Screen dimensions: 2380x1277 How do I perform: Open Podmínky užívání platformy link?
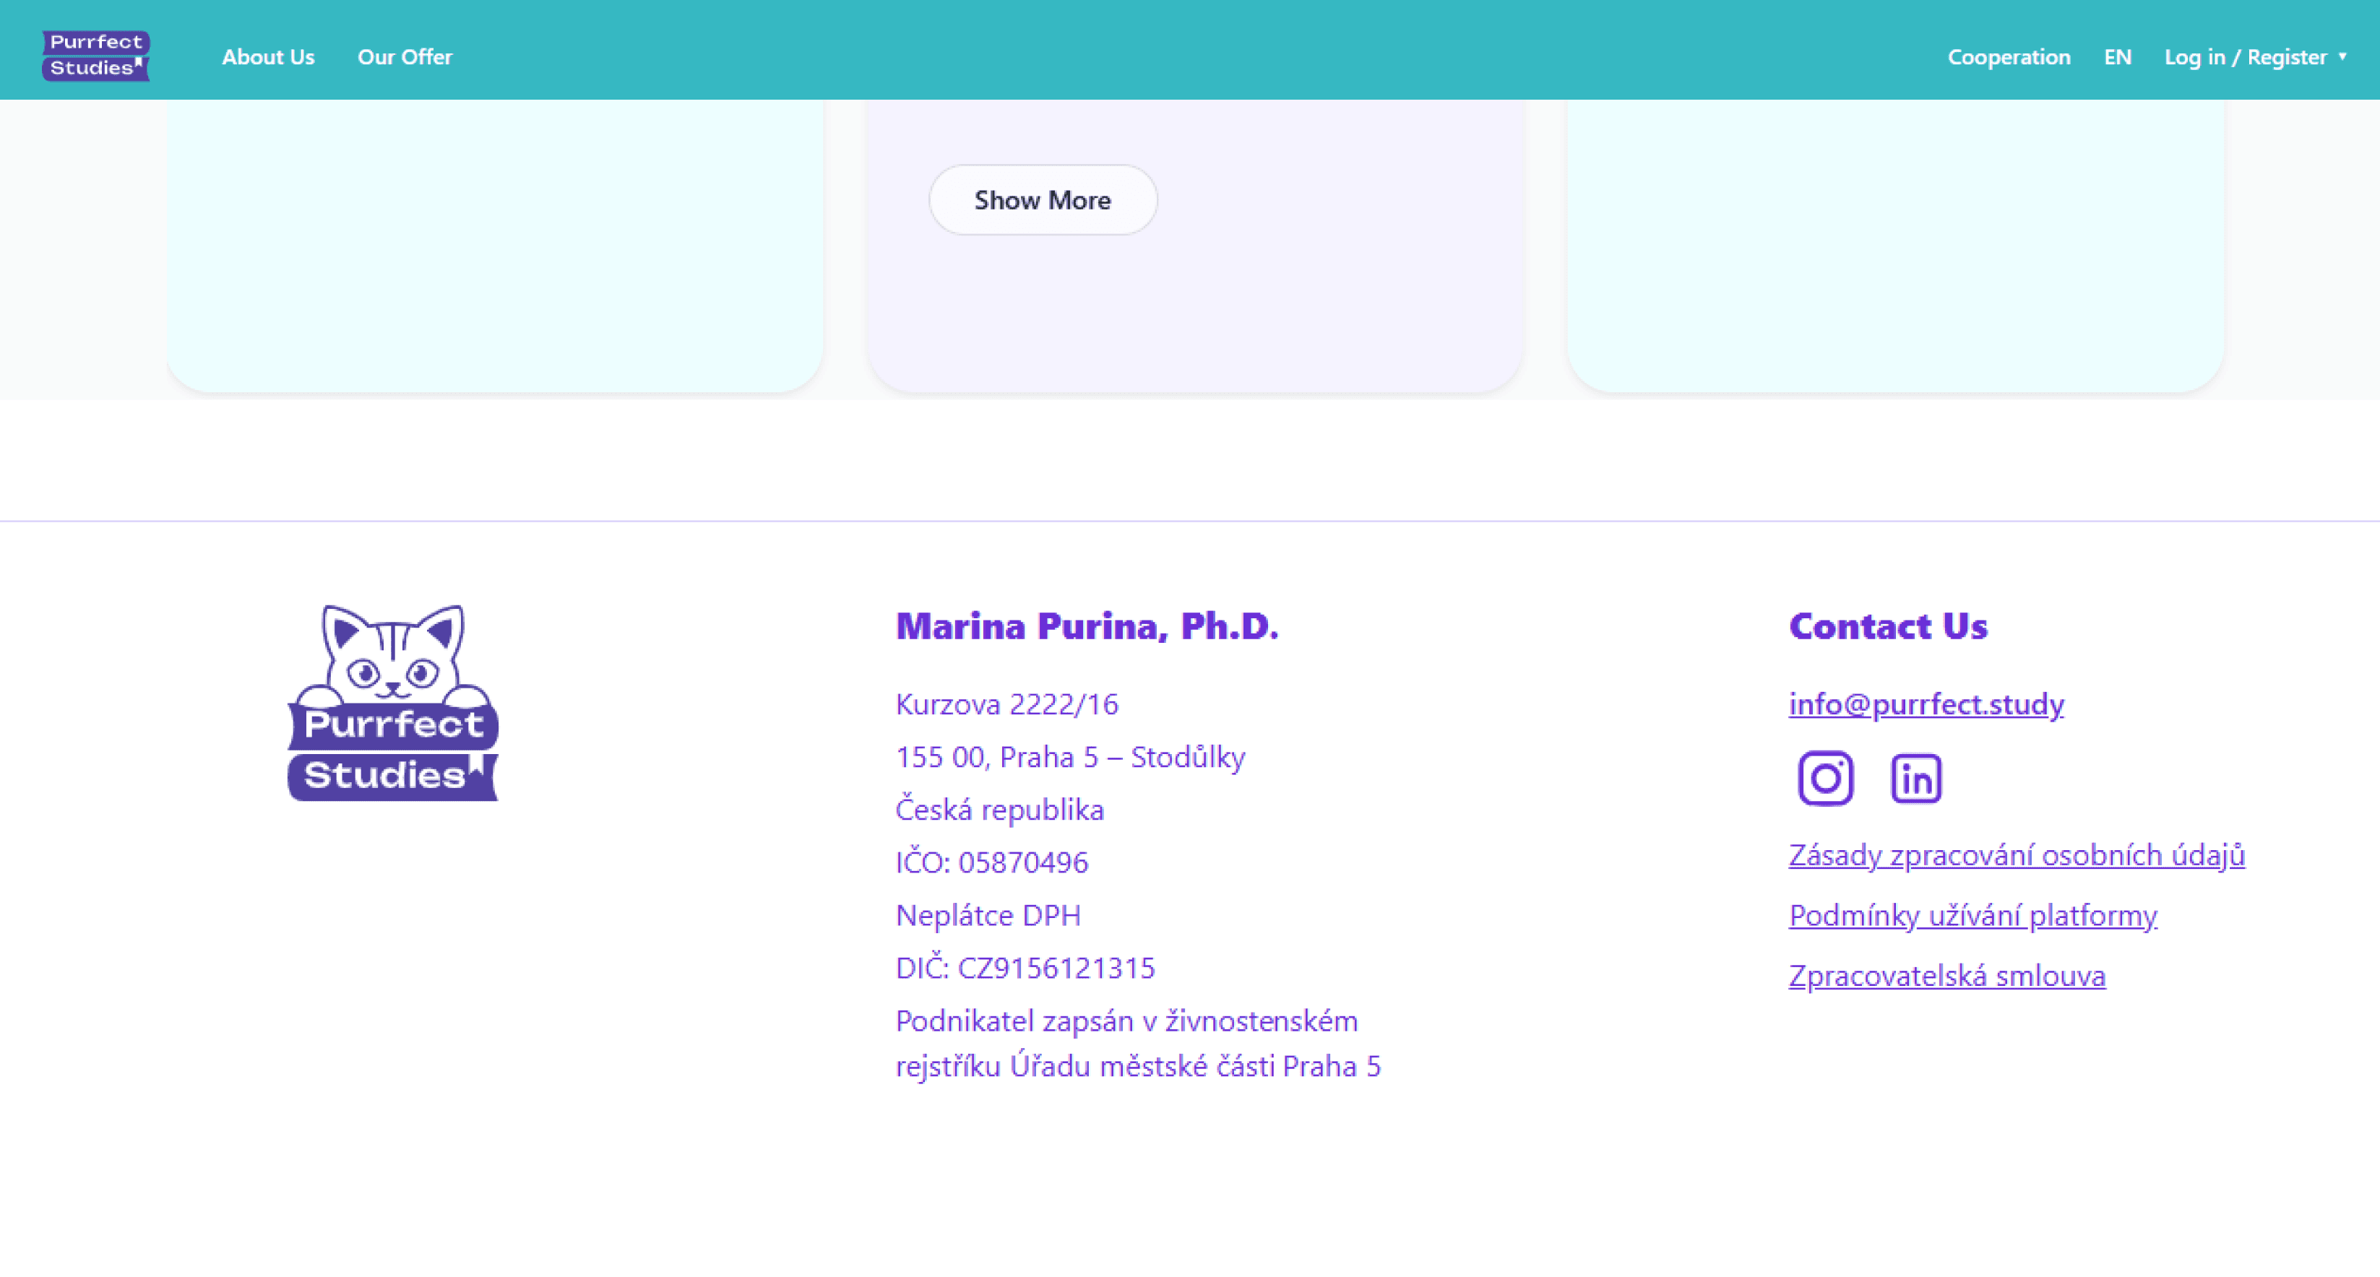(x=1972, y=916)
